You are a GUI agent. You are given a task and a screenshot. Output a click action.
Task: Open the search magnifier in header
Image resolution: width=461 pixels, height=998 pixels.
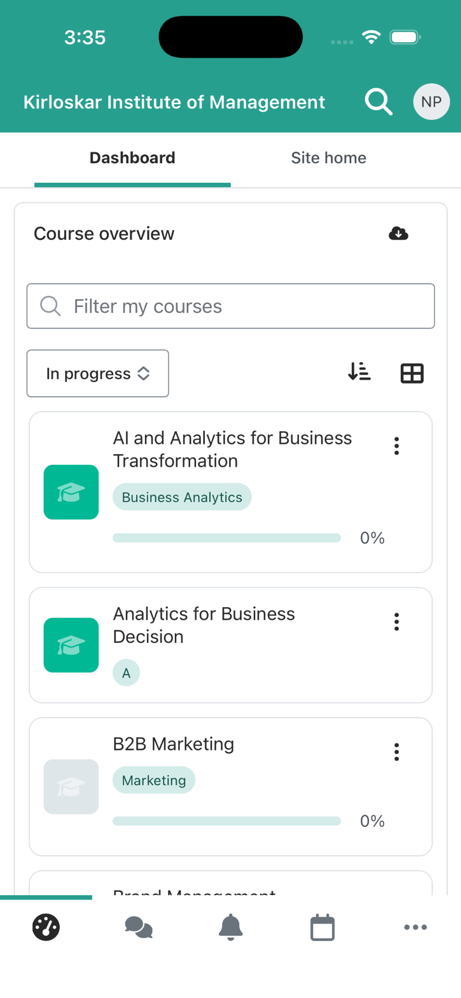coord(379,101)
